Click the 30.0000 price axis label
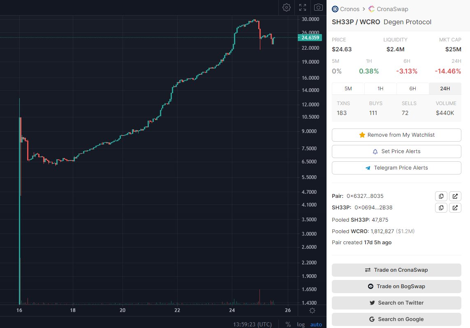The image size is (470, 328). coord(310,19)
